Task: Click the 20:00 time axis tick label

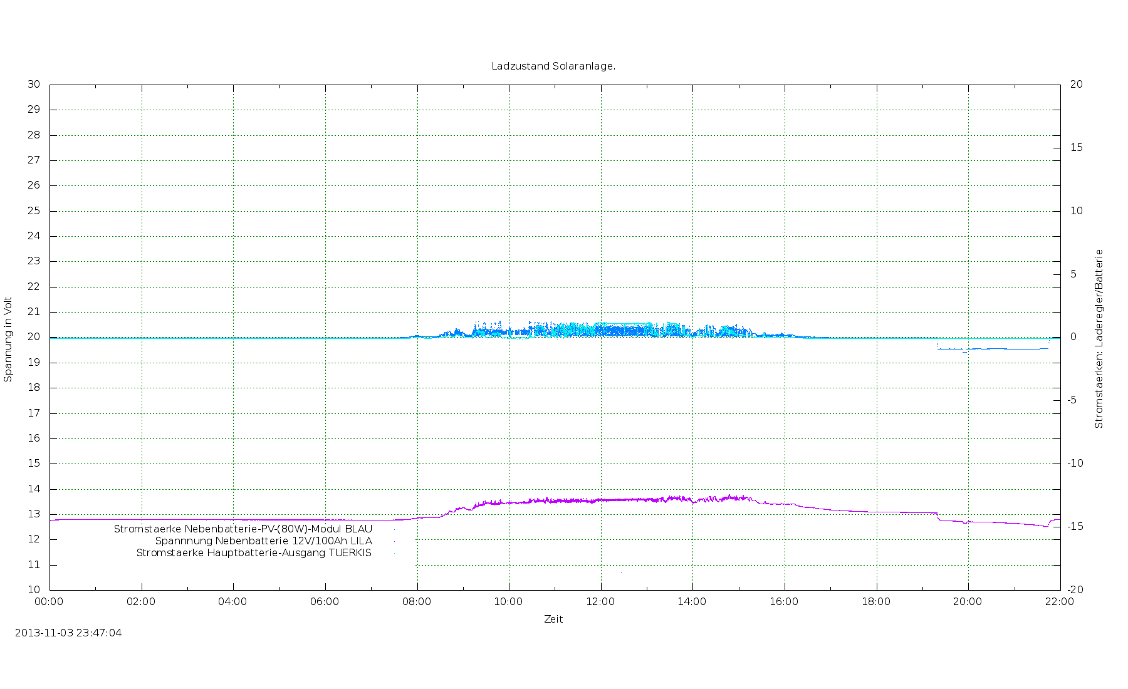Action: tap(968, 602)
